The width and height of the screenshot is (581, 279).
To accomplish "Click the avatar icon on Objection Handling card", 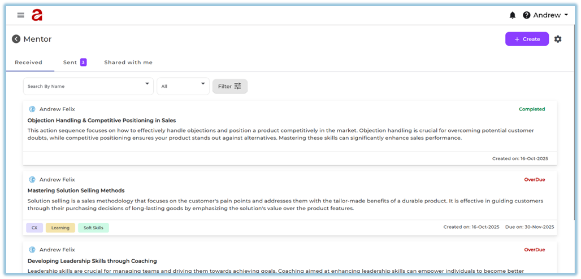I will click(x=32, y=109).
